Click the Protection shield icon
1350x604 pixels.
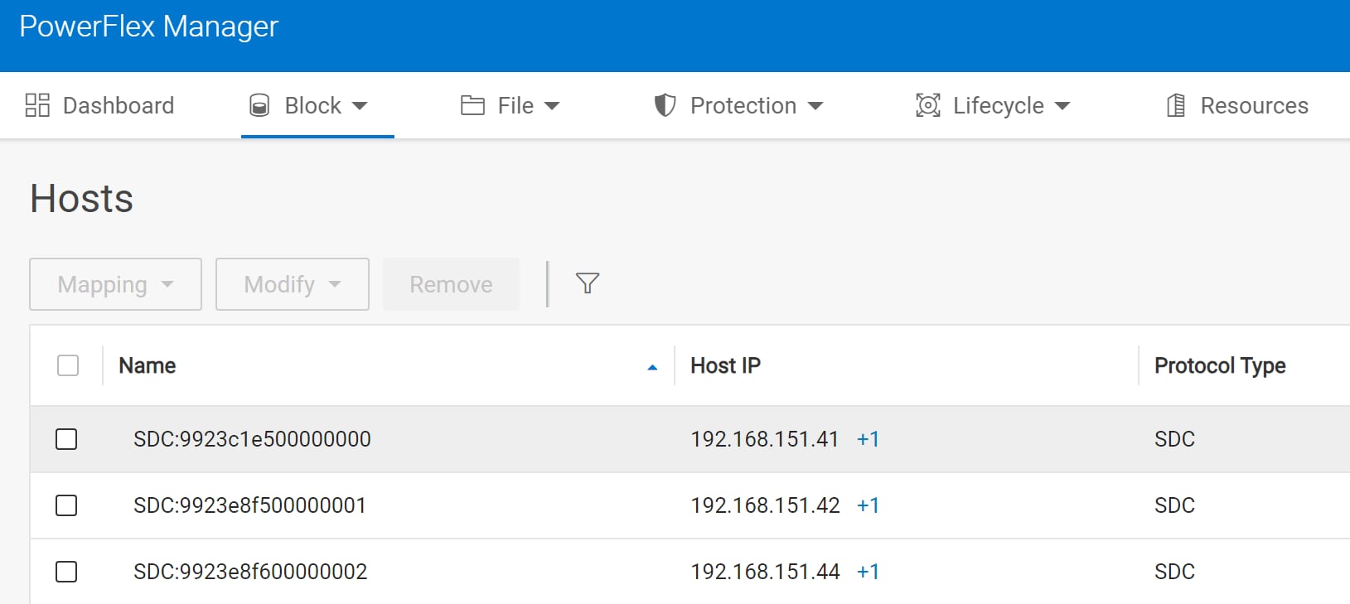[665, 105]
